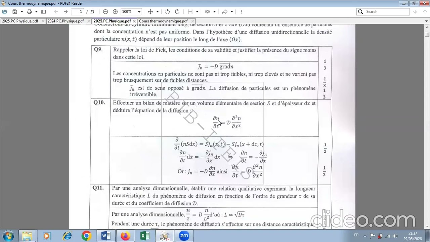Screen dimensions: 430x242
Task: Close the active bold 2025.PC.Physique.pdf tab
Action: pos(134,21)
